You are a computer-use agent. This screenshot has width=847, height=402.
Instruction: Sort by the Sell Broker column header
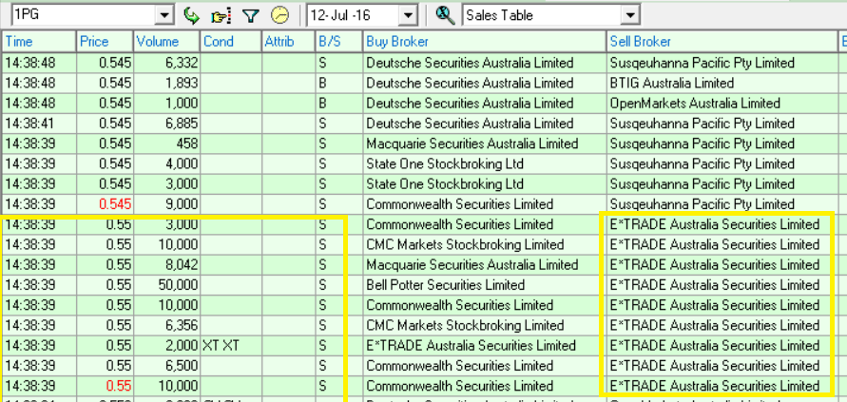[x=722, y=42]
